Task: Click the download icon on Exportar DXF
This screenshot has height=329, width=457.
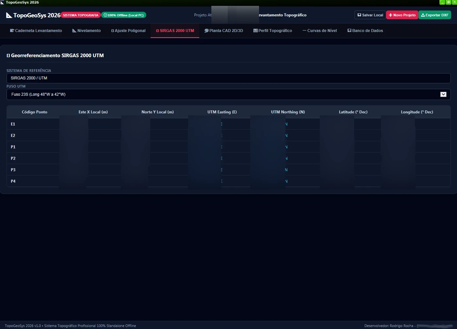Action: point(423,15)
